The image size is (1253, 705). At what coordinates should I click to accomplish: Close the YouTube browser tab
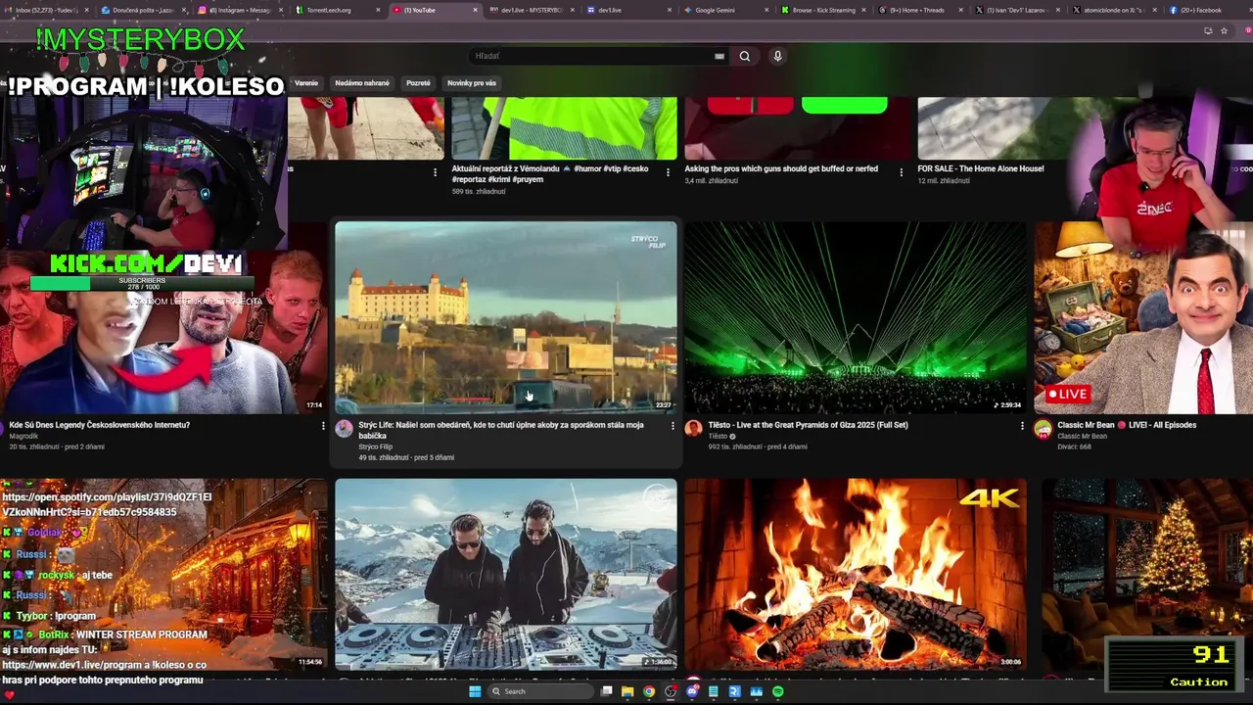(476, 10)
